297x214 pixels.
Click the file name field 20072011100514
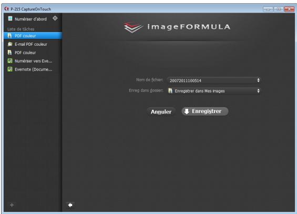(x=213, y=80)
